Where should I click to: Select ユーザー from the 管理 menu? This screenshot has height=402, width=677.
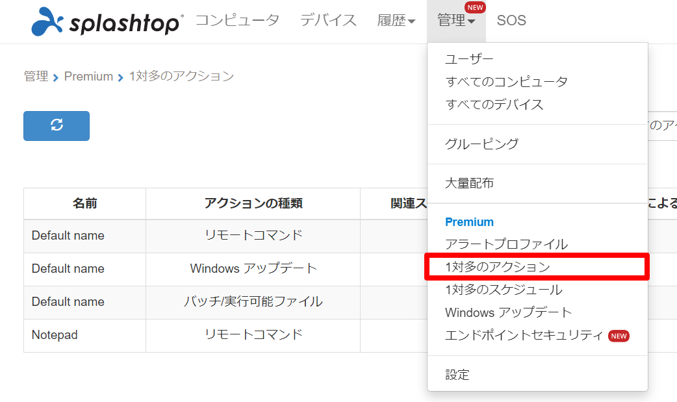pos(469,58)
